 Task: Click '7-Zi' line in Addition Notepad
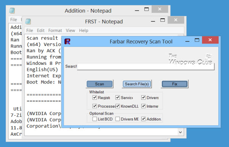[x=16, y=115]
